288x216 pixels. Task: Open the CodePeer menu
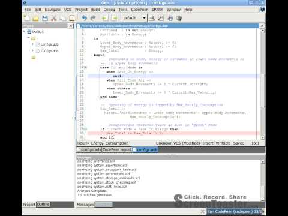point(139,10)
